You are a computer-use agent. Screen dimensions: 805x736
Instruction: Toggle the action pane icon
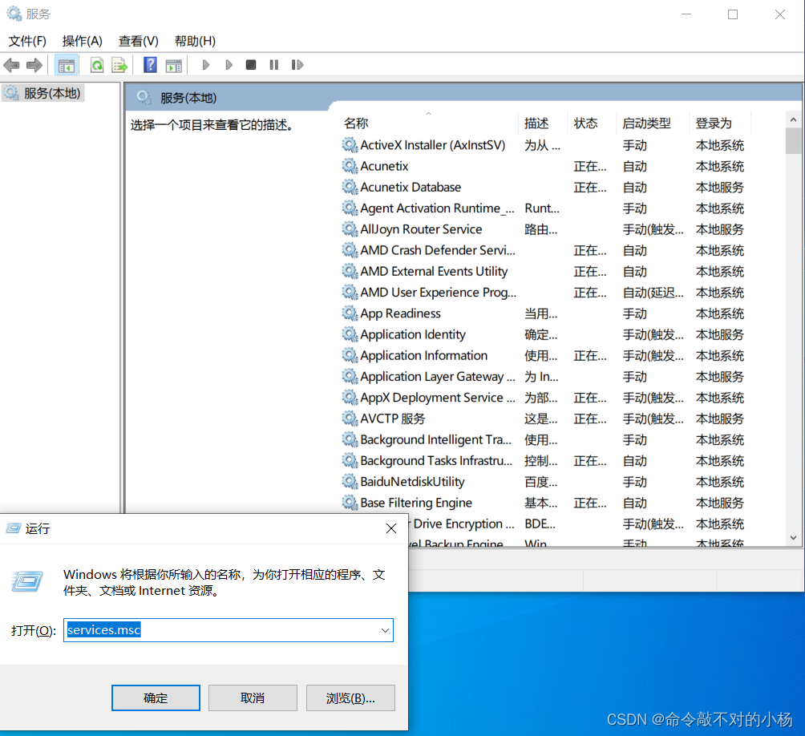click(x=174, y=65)
